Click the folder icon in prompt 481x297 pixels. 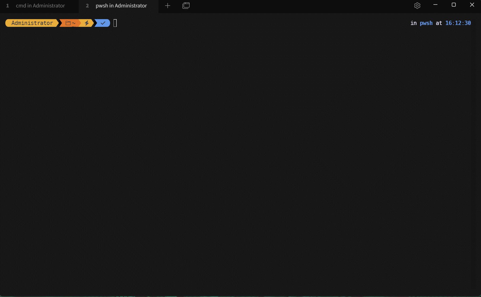coord(68,23)
